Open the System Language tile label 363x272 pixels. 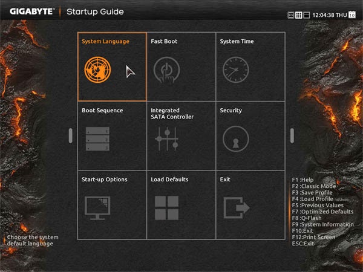coord(105,41)
